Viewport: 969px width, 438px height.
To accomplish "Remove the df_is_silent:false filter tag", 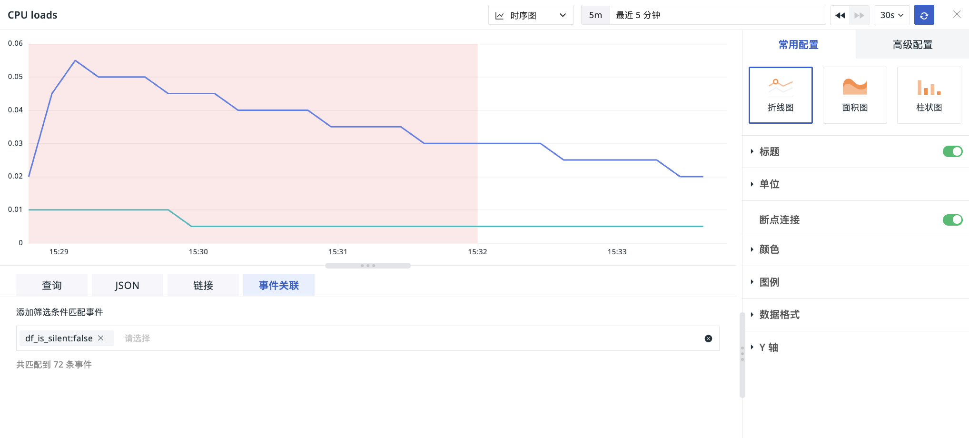I will (x=101, y=338).
